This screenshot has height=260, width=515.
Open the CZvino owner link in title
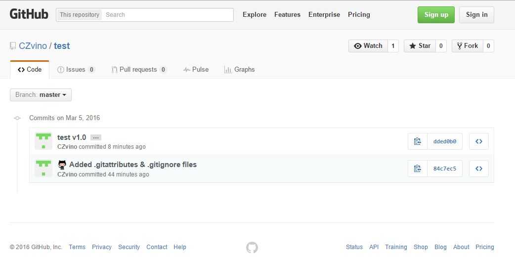(x=33, y=46)
